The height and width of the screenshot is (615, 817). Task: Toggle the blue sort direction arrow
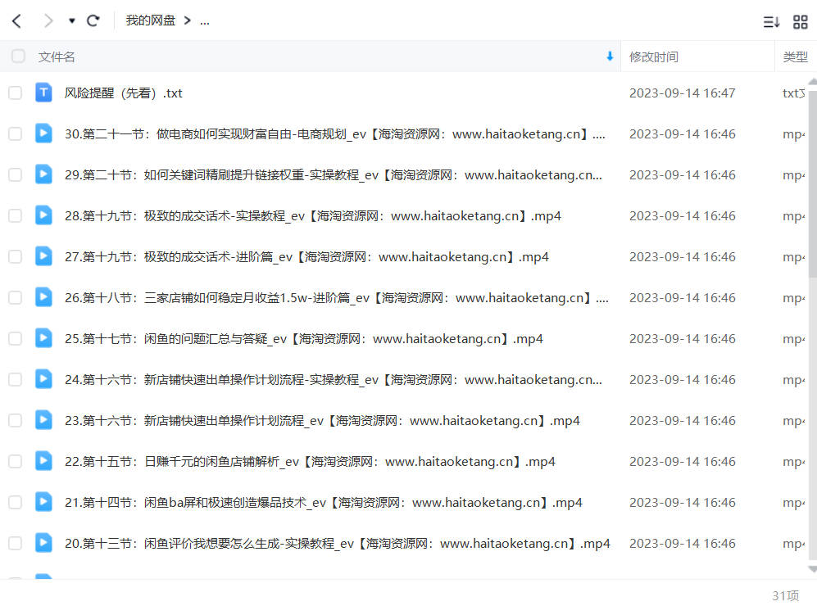tap(610, 57)
